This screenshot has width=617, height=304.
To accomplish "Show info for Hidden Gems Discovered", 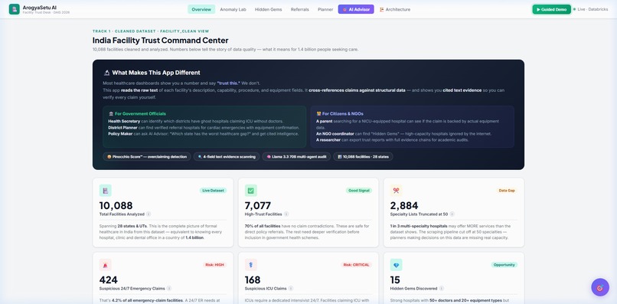I will (442, 289).
